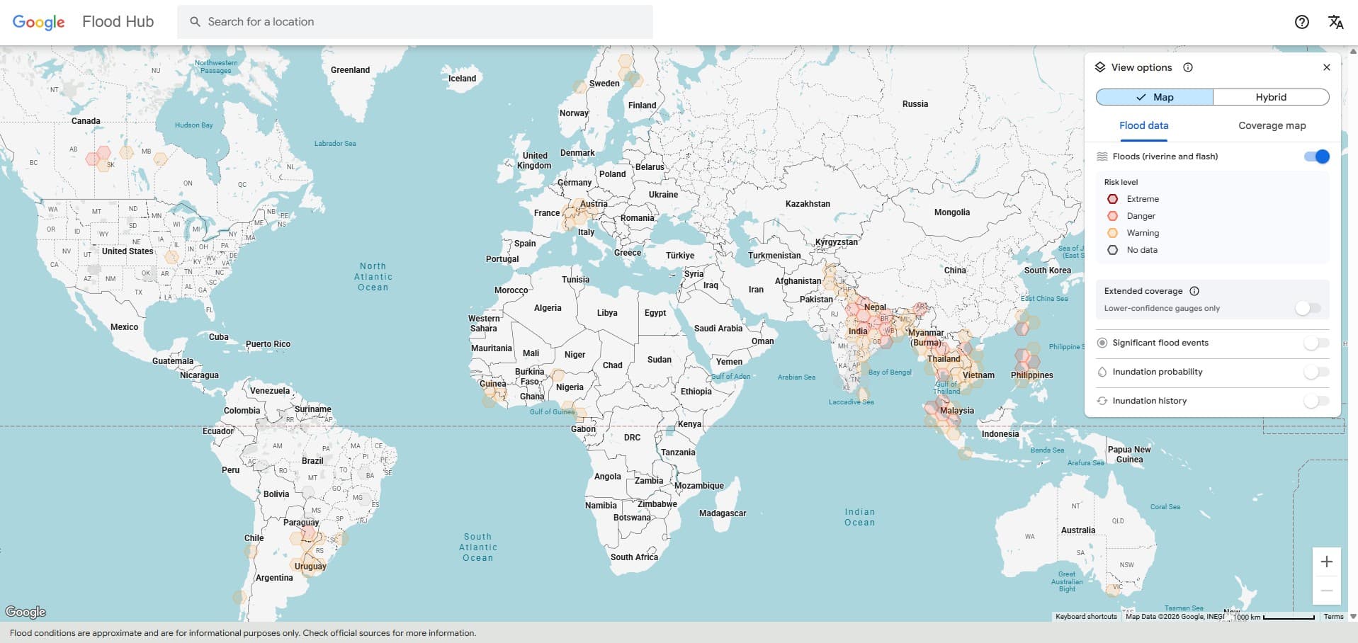Screen dimensions: 1358x643
Task: Switch to Hybrid map view
Action: 1271,97
